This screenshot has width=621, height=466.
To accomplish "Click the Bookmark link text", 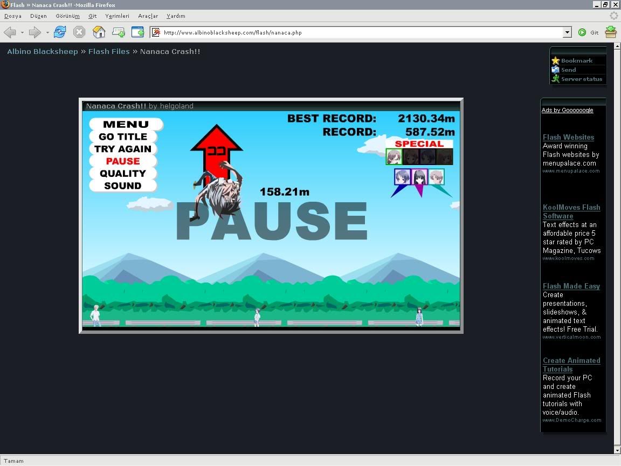I will click(x=577, y=60).
